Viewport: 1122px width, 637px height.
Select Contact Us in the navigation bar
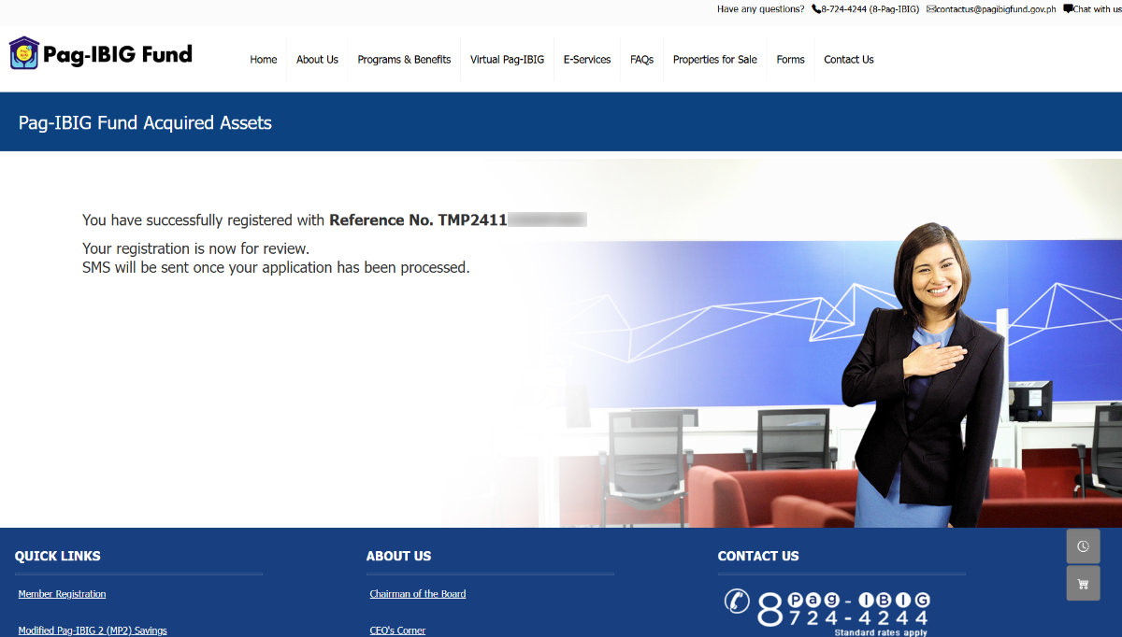coord(849,60)
